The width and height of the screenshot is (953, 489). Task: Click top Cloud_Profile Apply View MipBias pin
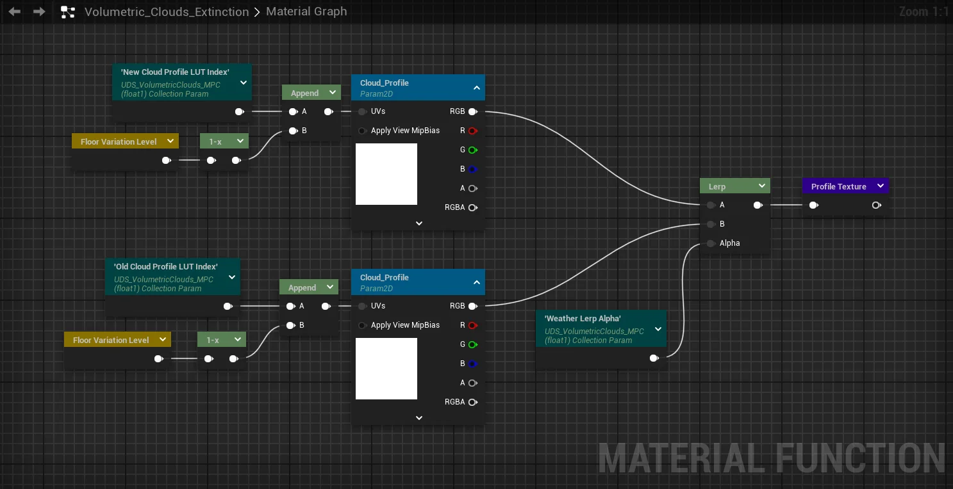tap(362, 131)
